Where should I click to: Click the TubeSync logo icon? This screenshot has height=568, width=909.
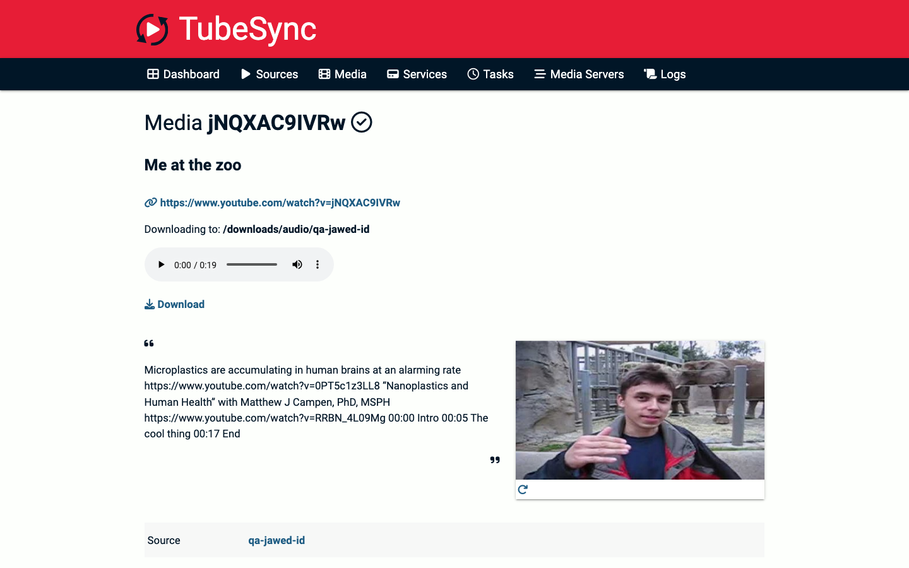click(x=152, y=29)
